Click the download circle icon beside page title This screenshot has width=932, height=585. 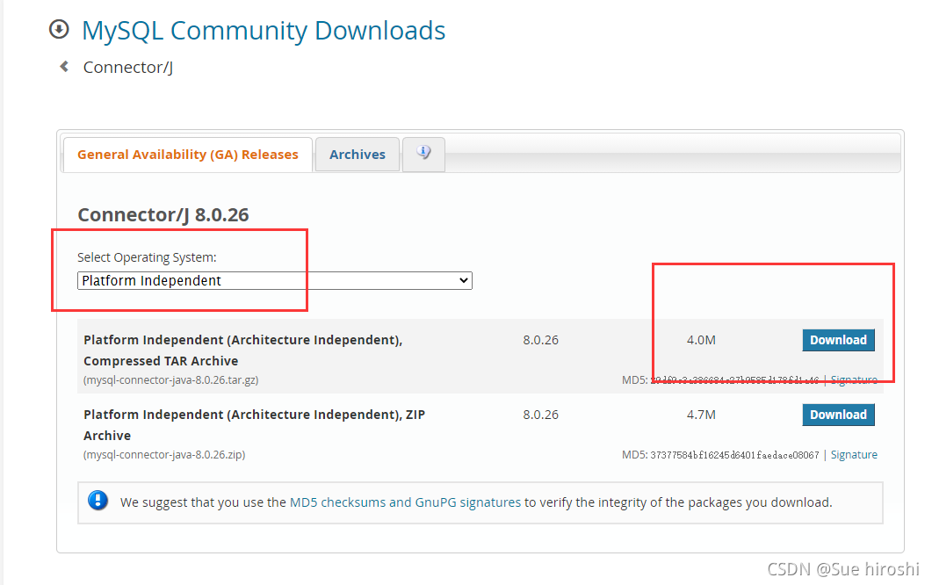point(59,29)
